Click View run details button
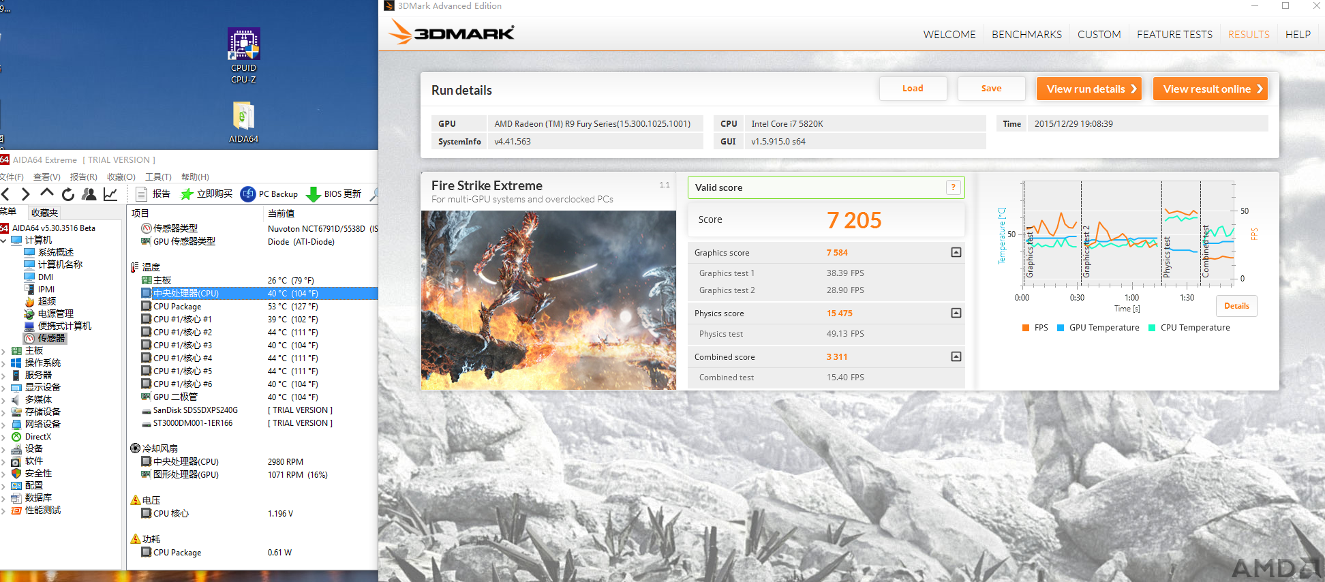Image resolution: width=1325 pixels, height=582 pixels. pos(1088,89)
